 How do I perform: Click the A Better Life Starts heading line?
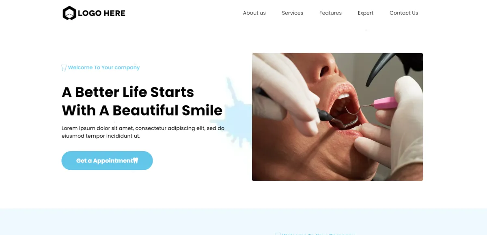tap(128, 92)
